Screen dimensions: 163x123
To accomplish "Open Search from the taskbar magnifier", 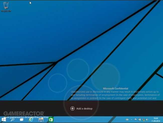I will tap(12, 119).
